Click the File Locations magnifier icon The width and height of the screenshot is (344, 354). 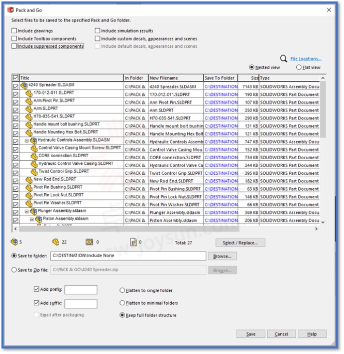[284, 59]
